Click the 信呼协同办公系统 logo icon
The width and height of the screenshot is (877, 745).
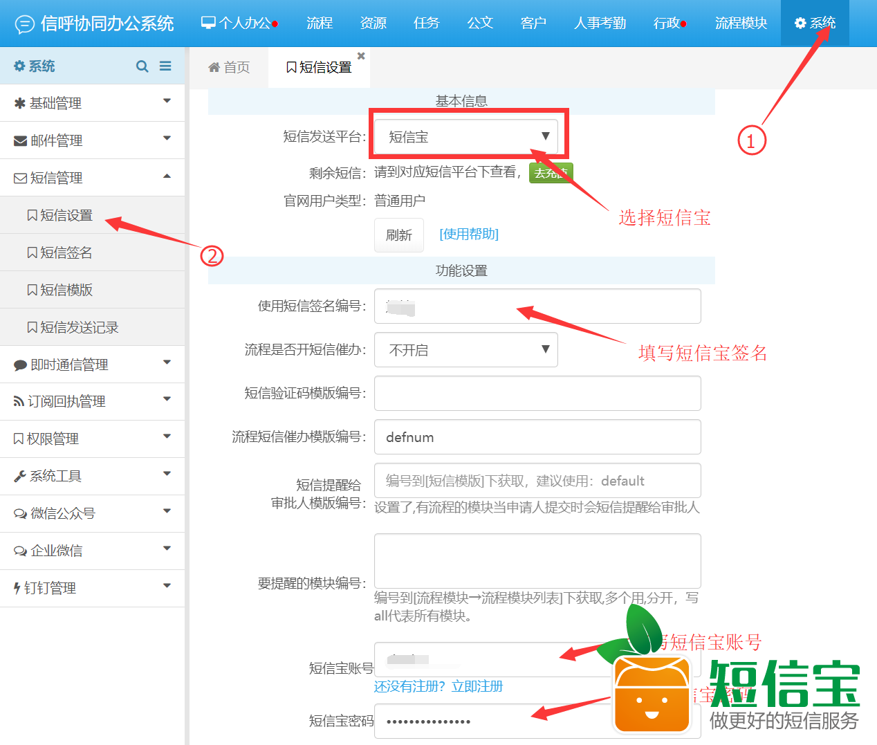[25, 24]
